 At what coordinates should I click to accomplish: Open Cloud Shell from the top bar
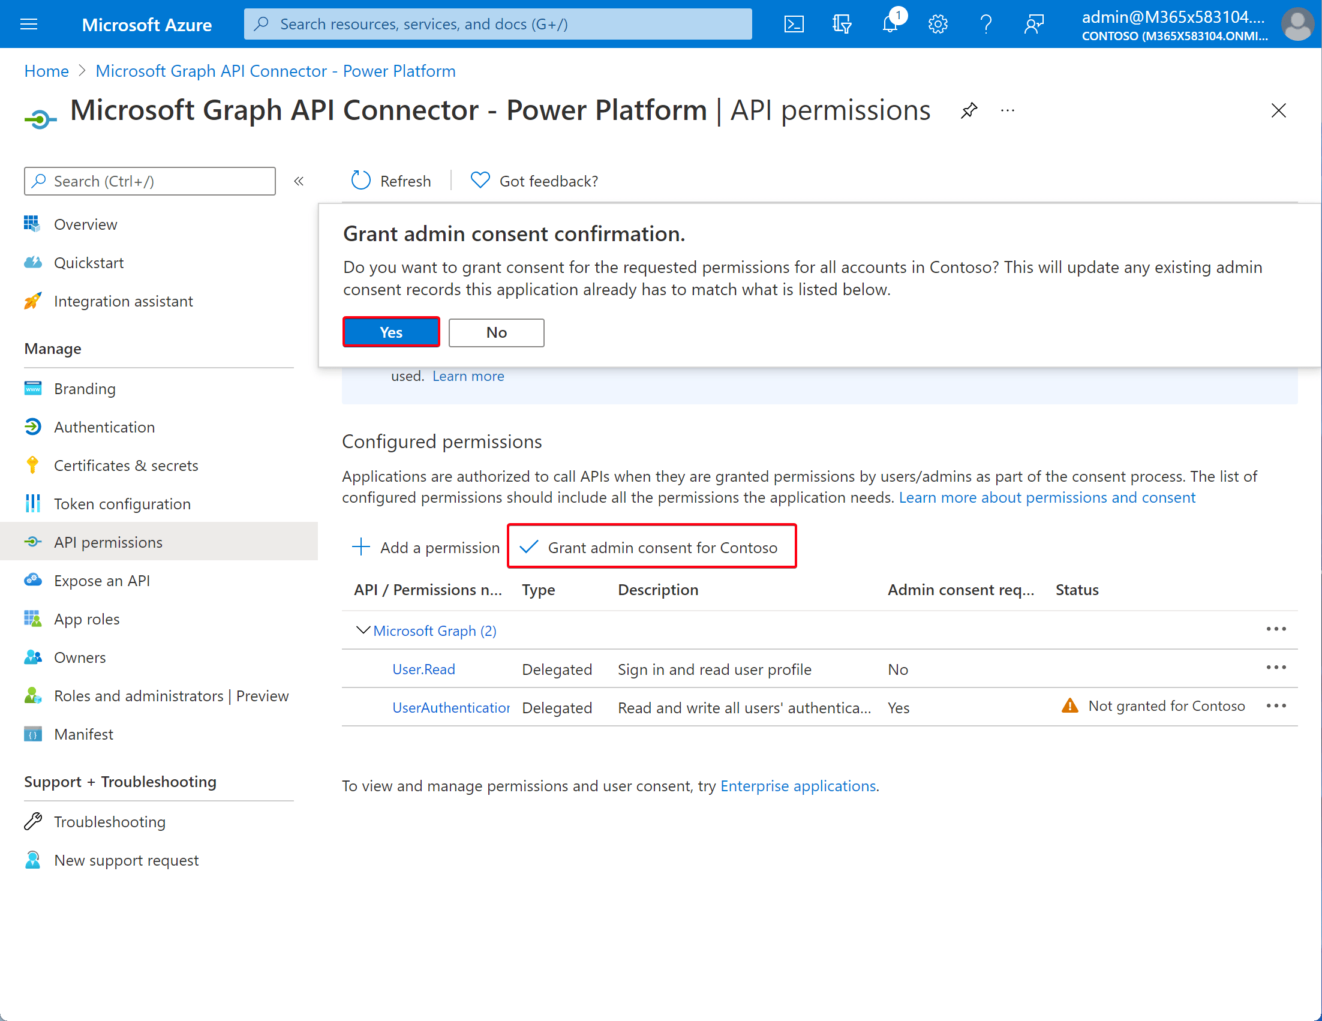[x=794, y=24]
